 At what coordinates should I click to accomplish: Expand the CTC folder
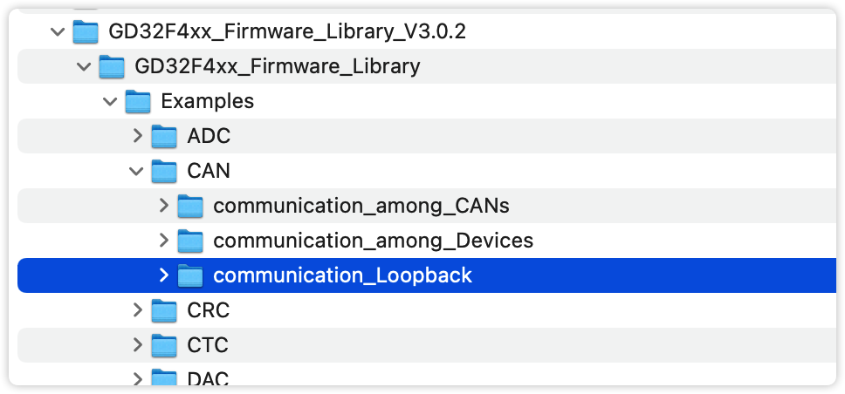(137, 345)
